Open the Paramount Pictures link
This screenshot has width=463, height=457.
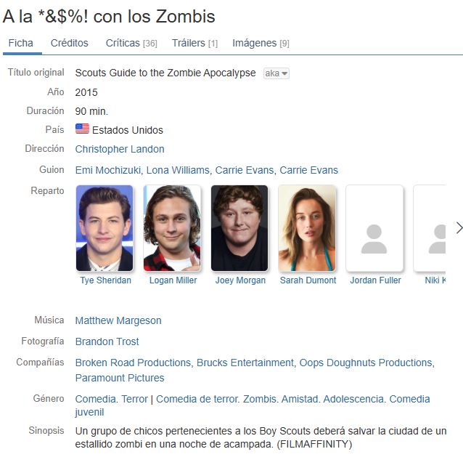(x=120, y=378)
